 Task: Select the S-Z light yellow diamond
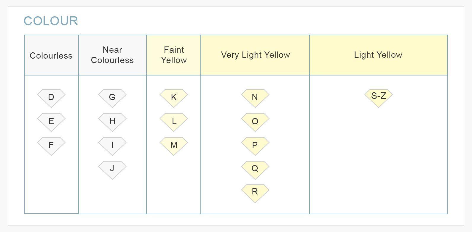pyautogui.click(x=378, y=97)
